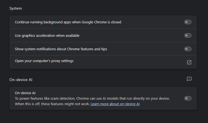Click 'Show system notifications about Chrome' label
208x123 pixels.
[61, 49]
